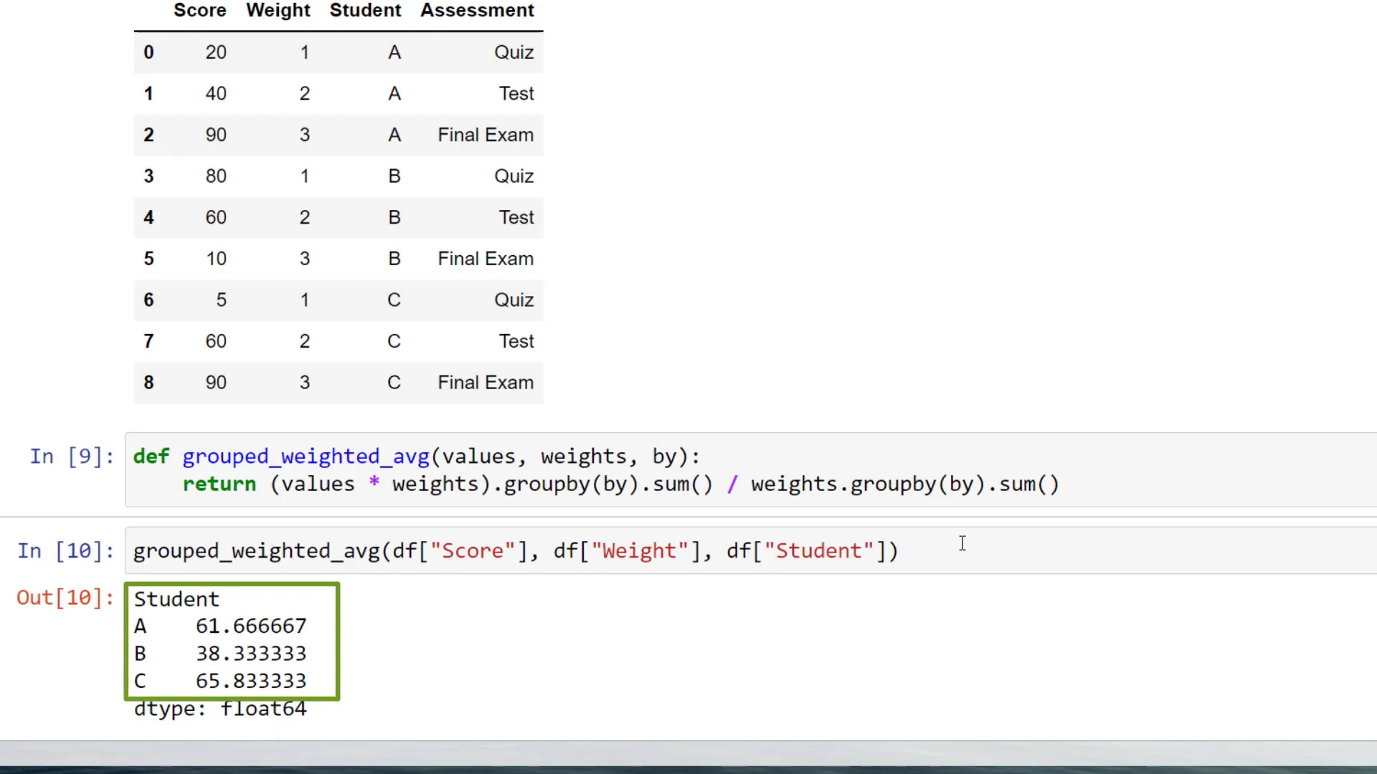Click the In [9] cell prompt label
This screenshot has height=774, width=1377.
(71, 457)
